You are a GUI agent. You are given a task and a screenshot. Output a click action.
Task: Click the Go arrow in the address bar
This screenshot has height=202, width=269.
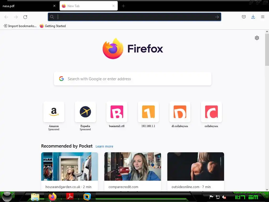coord(217,17)
